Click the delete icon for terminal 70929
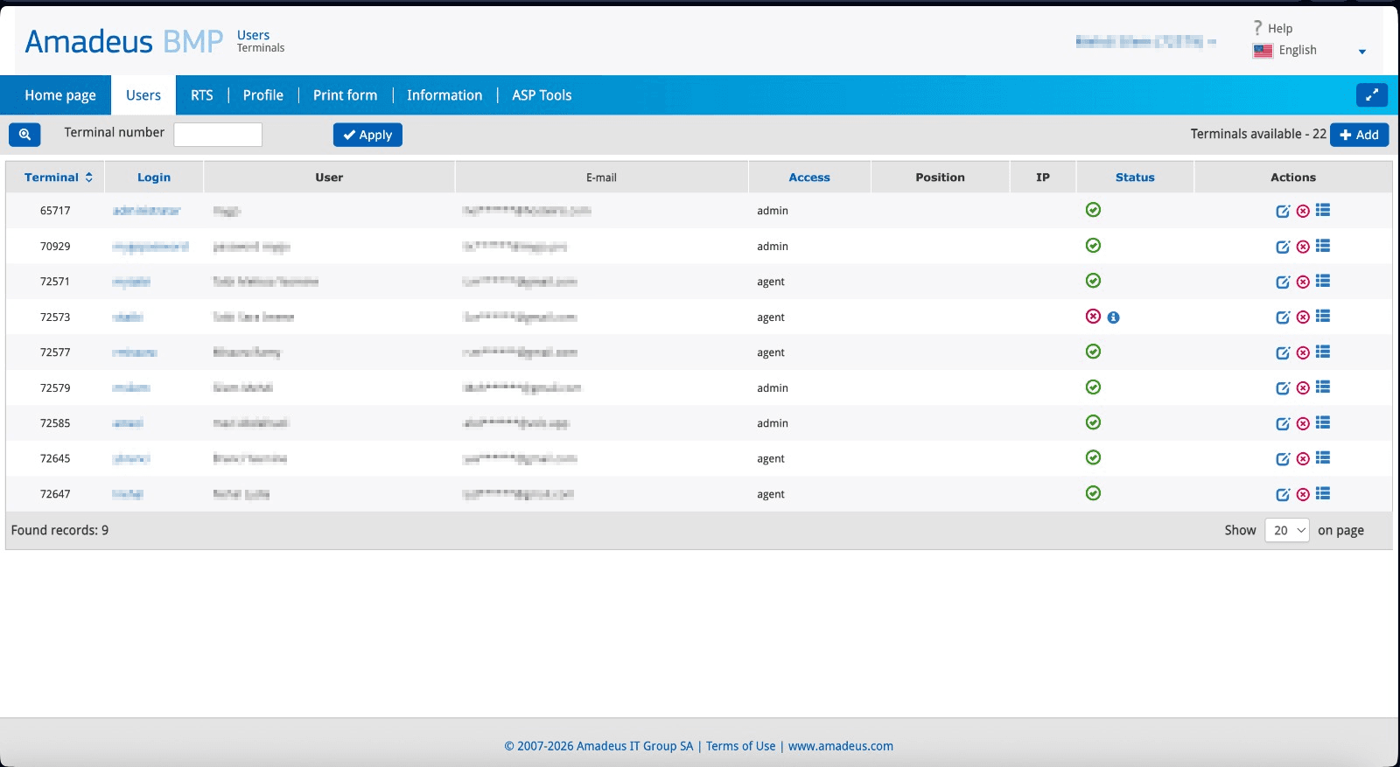The image size is (1400, 767). pyautogui.click(x=1303, y=247)
